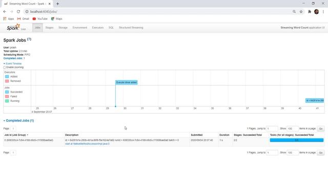Collapse the Completed Jobs (1) section
328x184 pixels.
(x=18, y=121)
